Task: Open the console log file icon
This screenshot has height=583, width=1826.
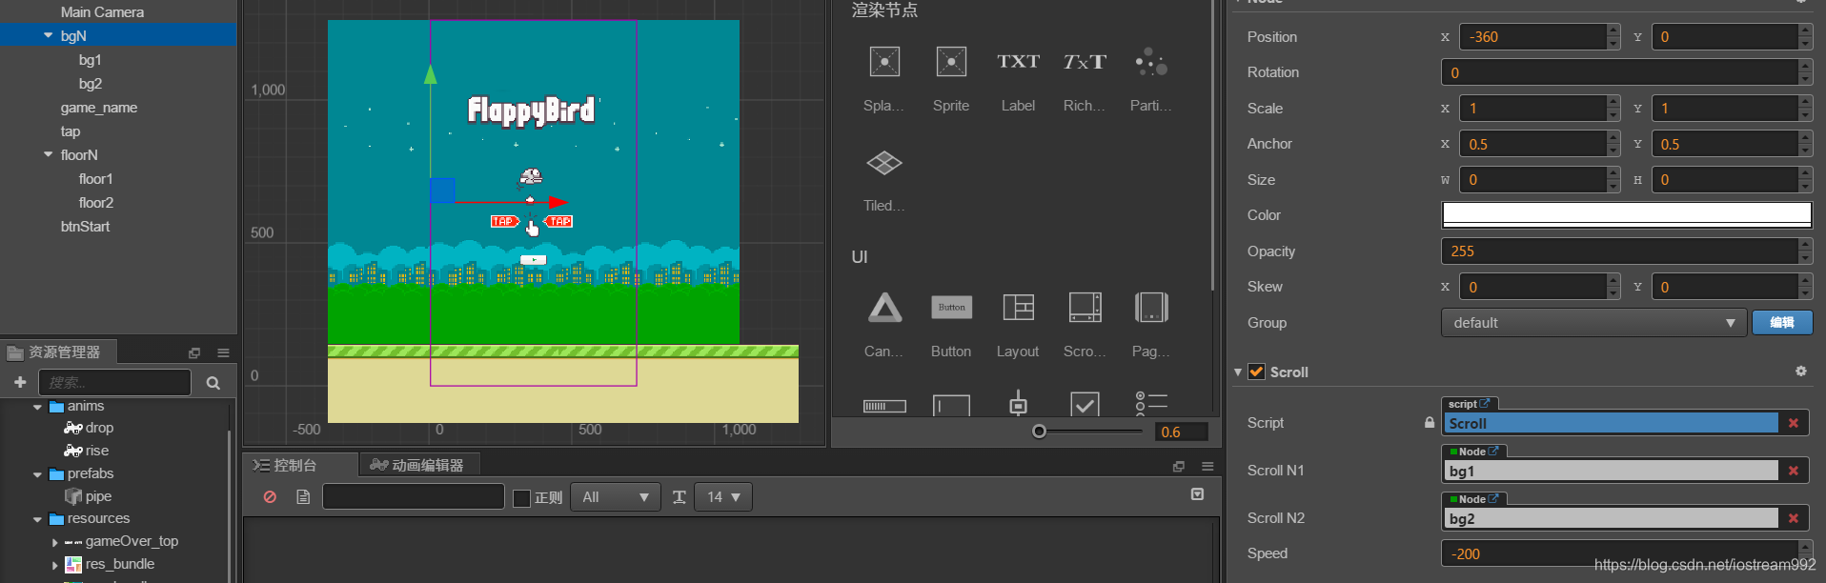Action: [x=303, y=497]
